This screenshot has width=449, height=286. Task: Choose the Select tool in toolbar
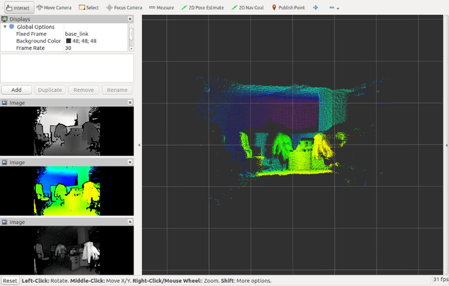coord(89,8)
